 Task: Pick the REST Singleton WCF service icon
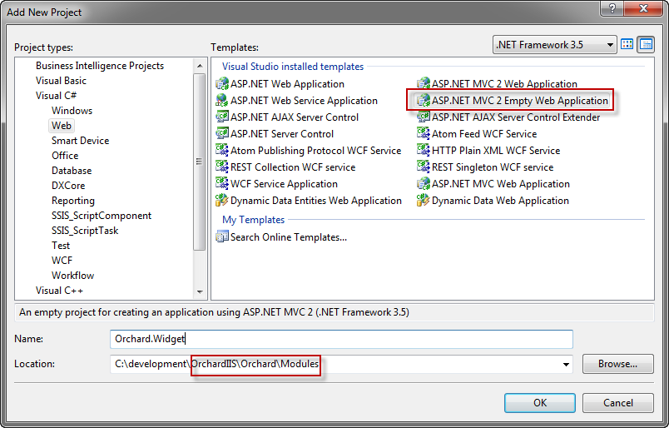(424, 167)
